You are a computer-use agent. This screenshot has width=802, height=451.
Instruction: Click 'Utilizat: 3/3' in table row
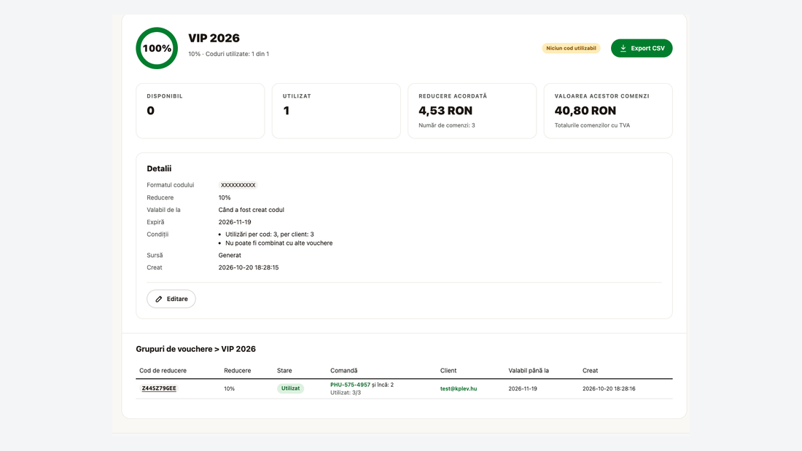click(x=346, y=393)
